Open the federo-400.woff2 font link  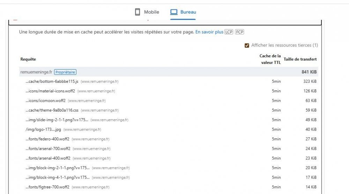pyautogui.click(x=48, y=139)
